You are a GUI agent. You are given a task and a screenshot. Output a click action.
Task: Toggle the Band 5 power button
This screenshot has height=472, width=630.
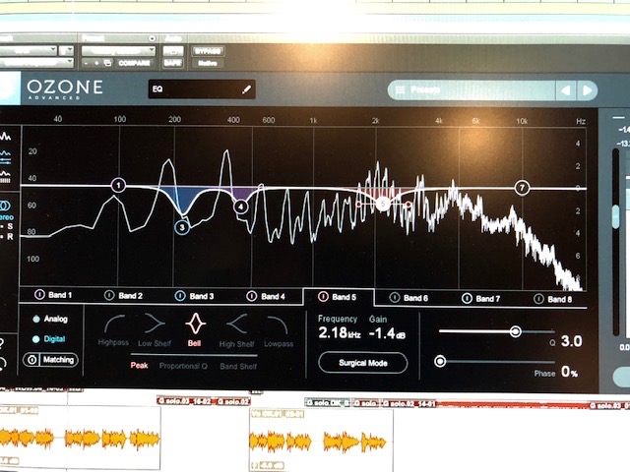pos(323,297)
